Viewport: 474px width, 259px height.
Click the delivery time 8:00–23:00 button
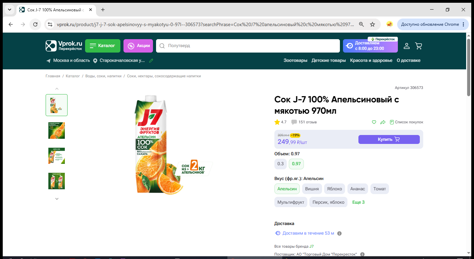[370, 46]
